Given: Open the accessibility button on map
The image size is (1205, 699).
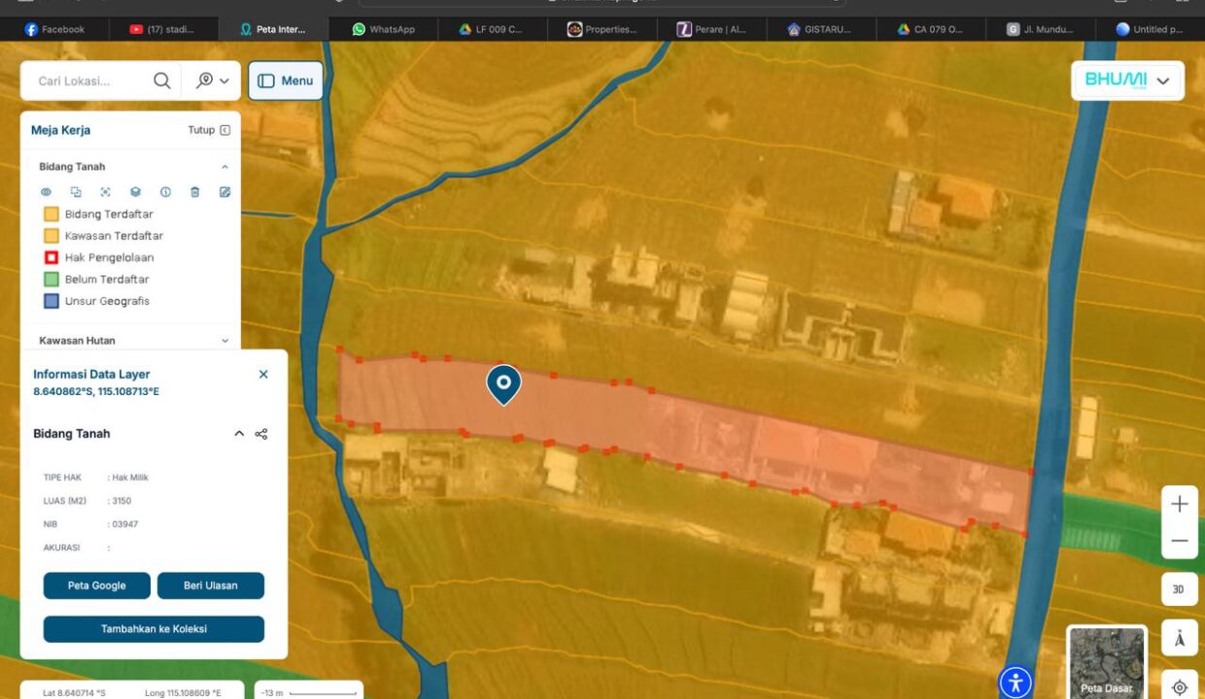Looking at the screenshot, I should click(1016, 682).
